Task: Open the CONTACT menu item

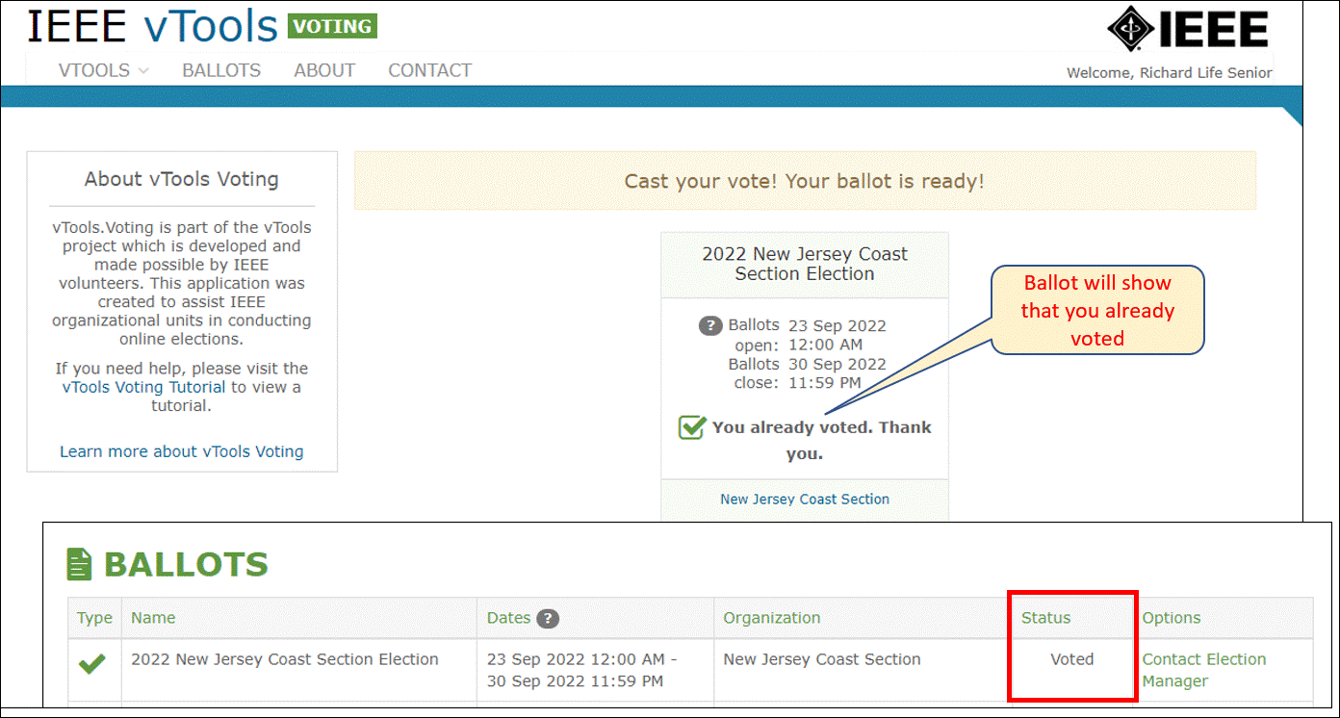Action: pyautogui.click(x=429, y=70)
